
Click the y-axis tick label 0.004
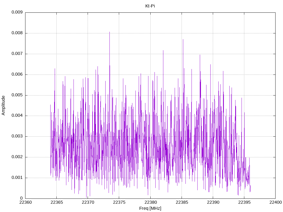17,116
